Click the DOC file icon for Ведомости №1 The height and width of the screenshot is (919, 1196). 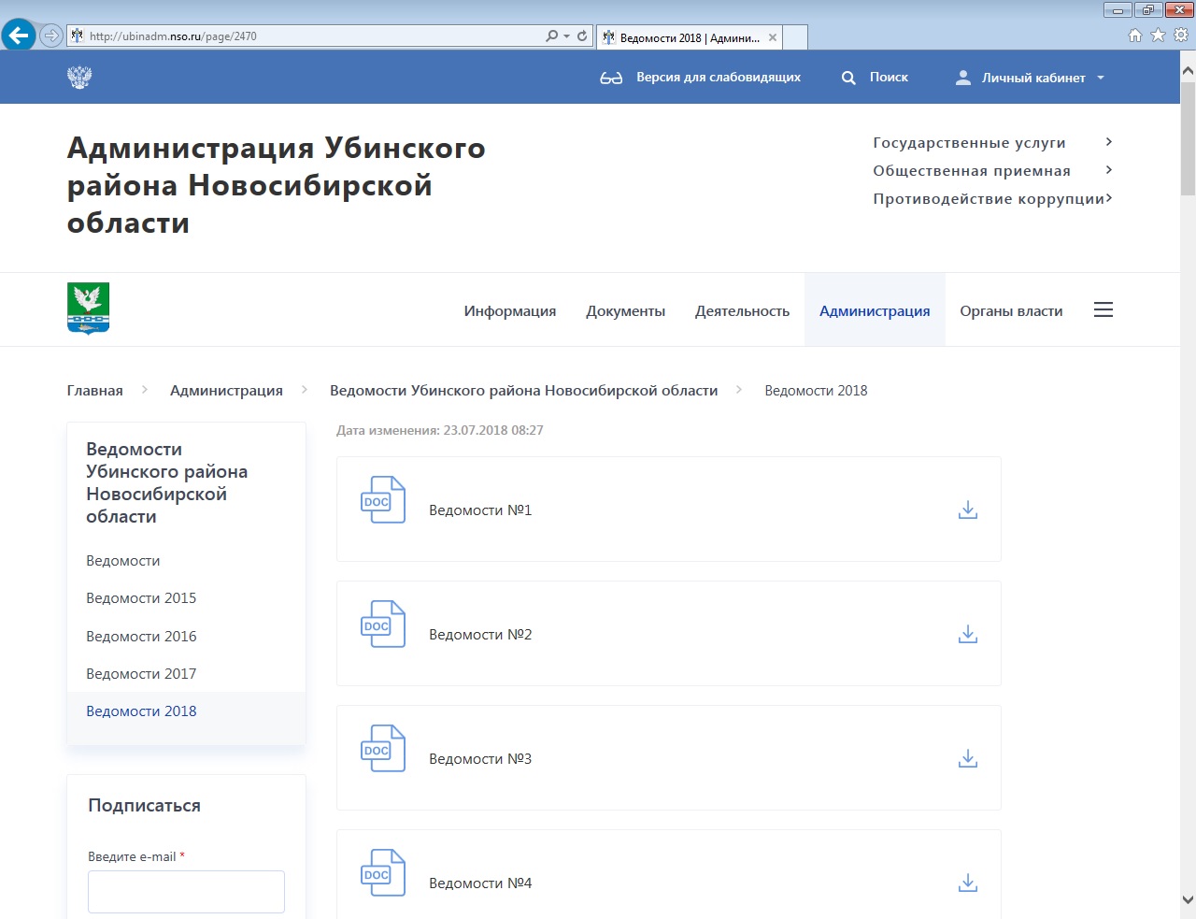tap(383, 499)
